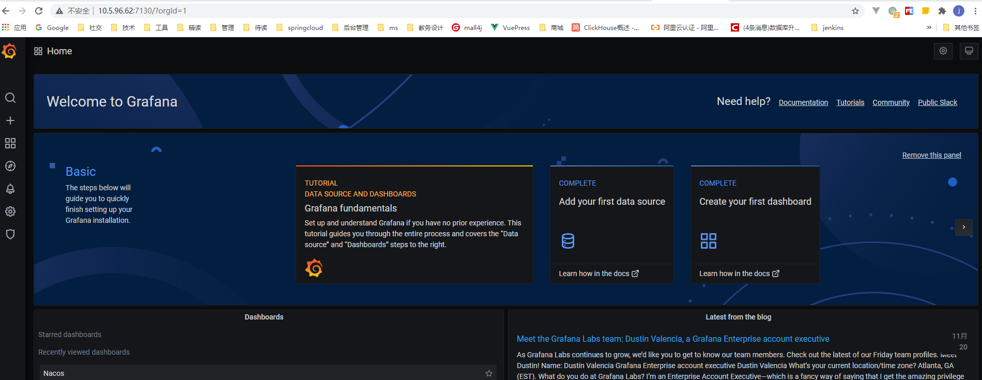Open the 其他书签 bookmarks folder
This screenshot has width=982, height=380.
961,27
